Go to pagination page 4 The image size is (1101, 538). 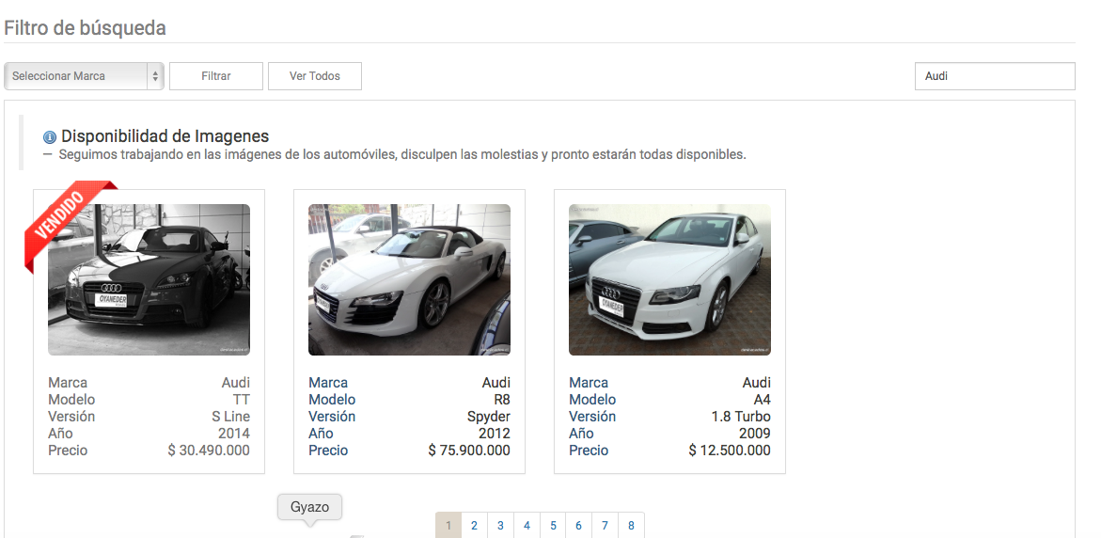(527, 526)
